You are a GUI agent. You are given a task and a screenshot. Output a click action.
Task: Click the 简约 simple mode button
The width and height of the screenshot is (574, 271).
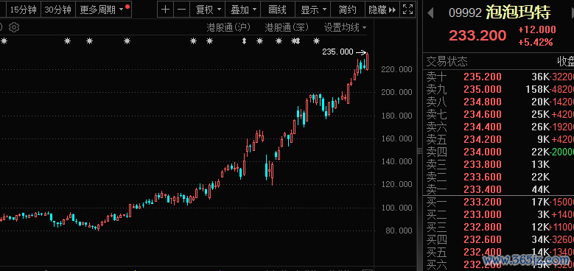pyautogui.click(x=347, y=10)
